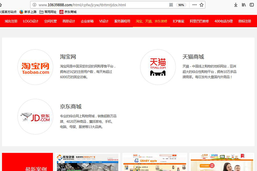Open the 新手上路 Firefox bookmark

pos(28,12)
